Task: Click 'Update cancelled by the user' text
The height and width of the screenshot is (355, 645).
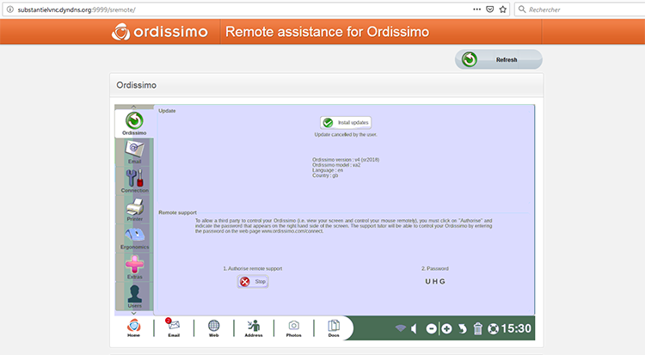Action: pos(346,134)
